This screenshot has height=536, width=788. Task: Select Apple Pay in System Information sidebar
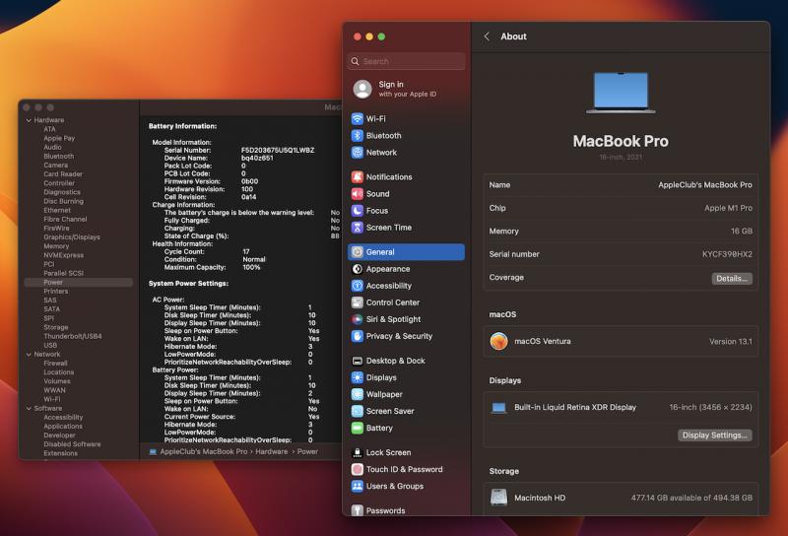pyautogui.click(x=59, y=138)
